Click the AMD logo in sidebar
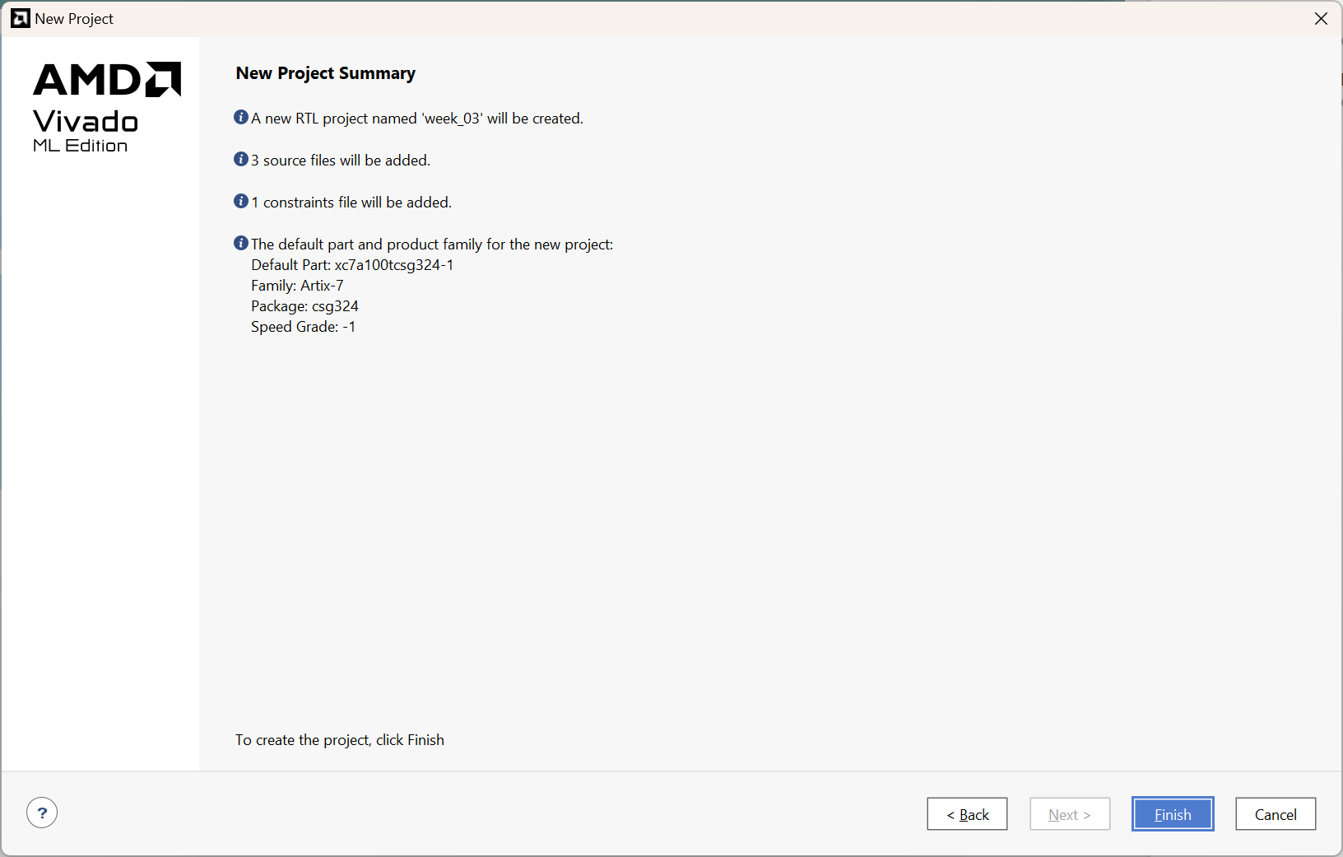The width and height of the screenshot is (1343, 857). [x=107, y=80]
